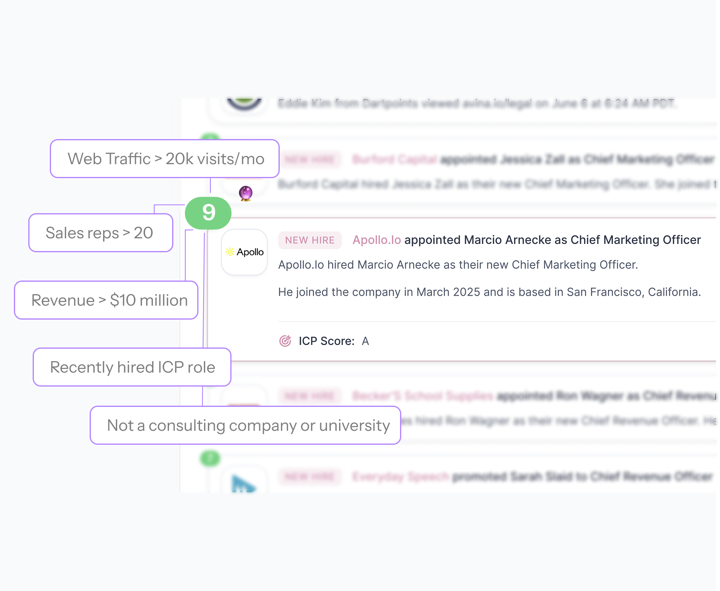Click the purple crystal ball icon
Image resolution: width=720 pixels, height=591 pixels.
(245, 193)
